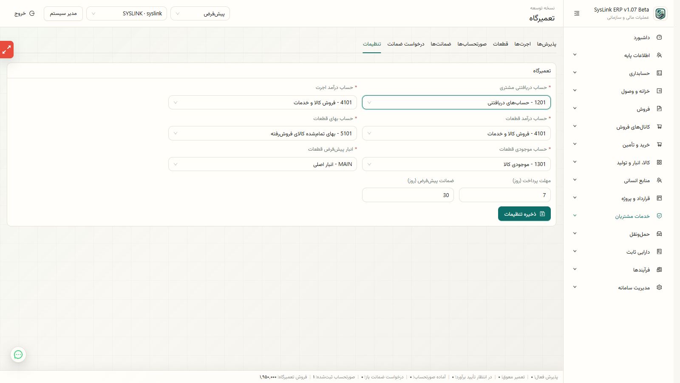Click the مدیریت سامانه gear icon

659,288
